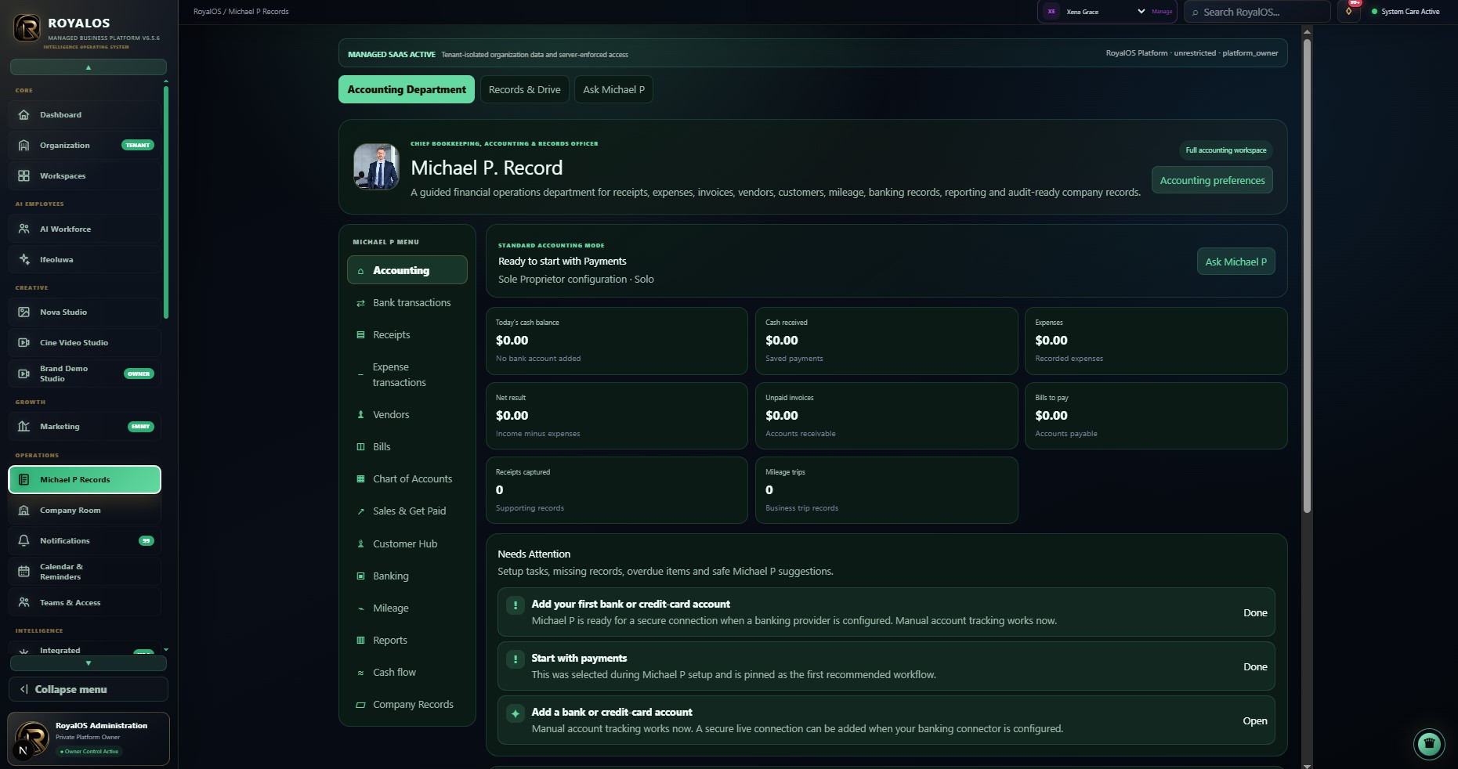Image resolution: width=1458 pixels, height=769 pixels.
Task: Click the main content vertical scrollbar
Action: [x=1306, y=276]
